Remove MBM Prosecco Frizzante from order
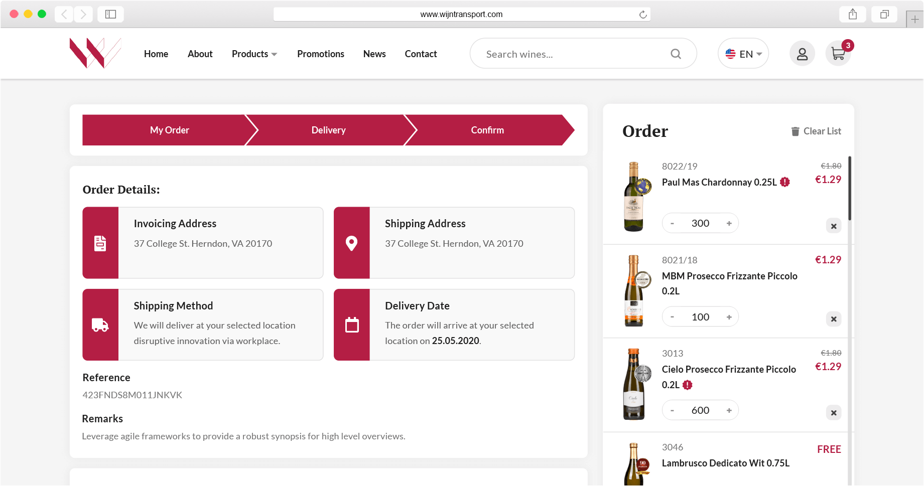 point(834,319)
